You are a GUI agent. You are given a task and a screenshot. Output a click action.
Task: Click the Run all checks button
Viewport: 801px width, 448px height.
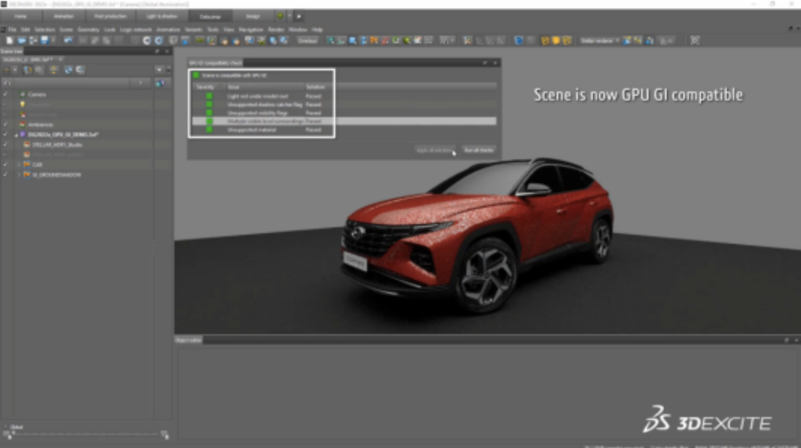(478, 149)
